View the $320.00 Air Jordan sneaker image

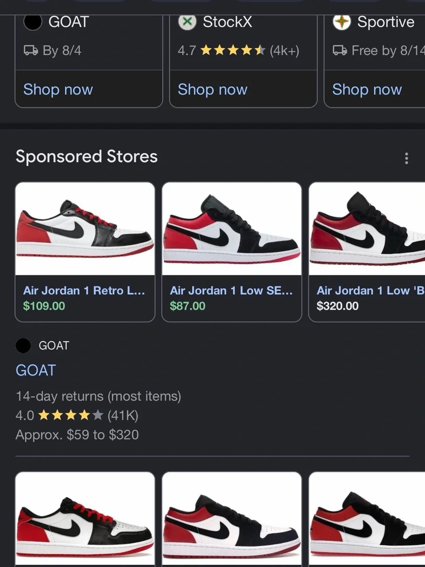coord(367,229)
